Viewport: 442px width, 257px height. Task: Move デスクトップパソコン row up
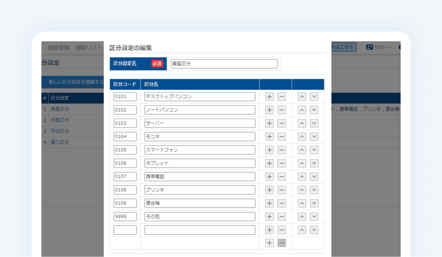point(302,96)
